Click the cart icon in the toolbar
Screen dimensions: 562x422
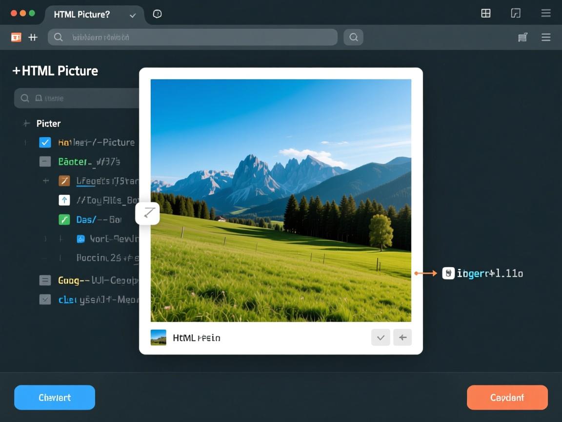click(x=522, y=37)
